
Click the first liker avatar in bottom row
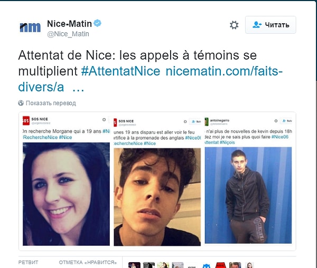(134, 265)
